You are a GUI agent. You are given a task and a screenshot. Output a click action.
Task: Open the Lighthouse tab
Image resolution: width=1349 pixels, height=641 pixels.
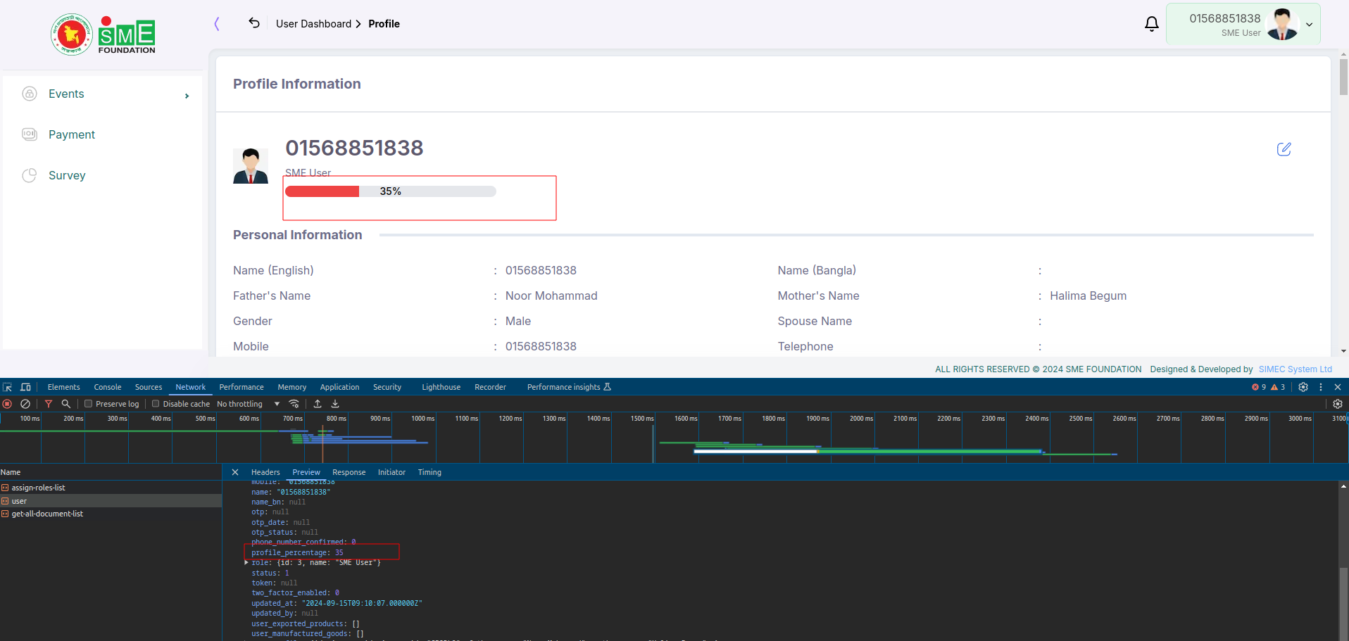pyautogui.click(x=441, y=387)
